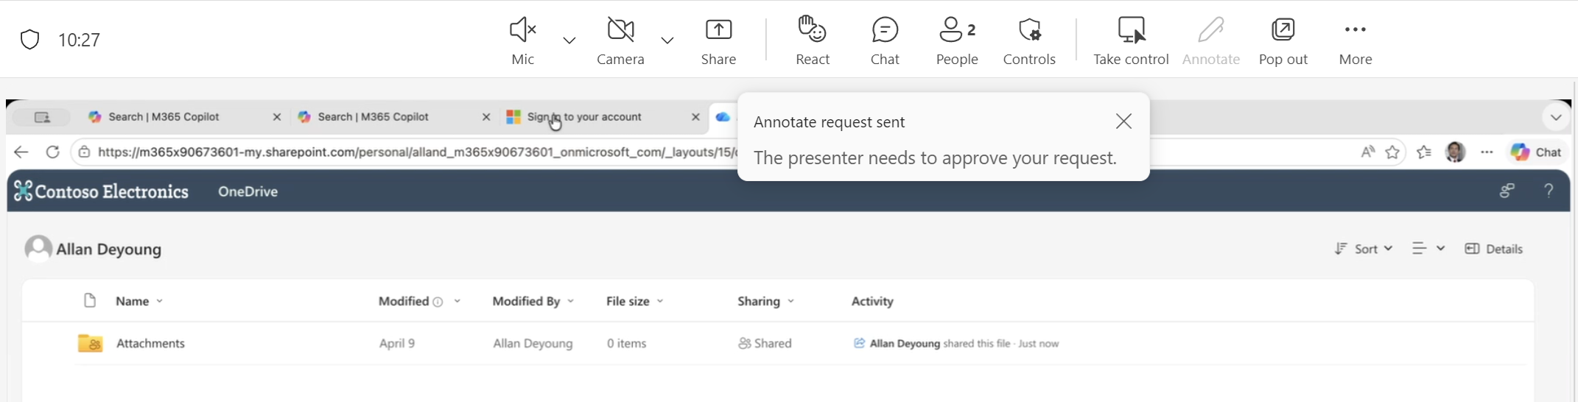Click Take control of shared screen
Image resolution: width=1578 pixels, height=402 pixels.
[1131, 40]
